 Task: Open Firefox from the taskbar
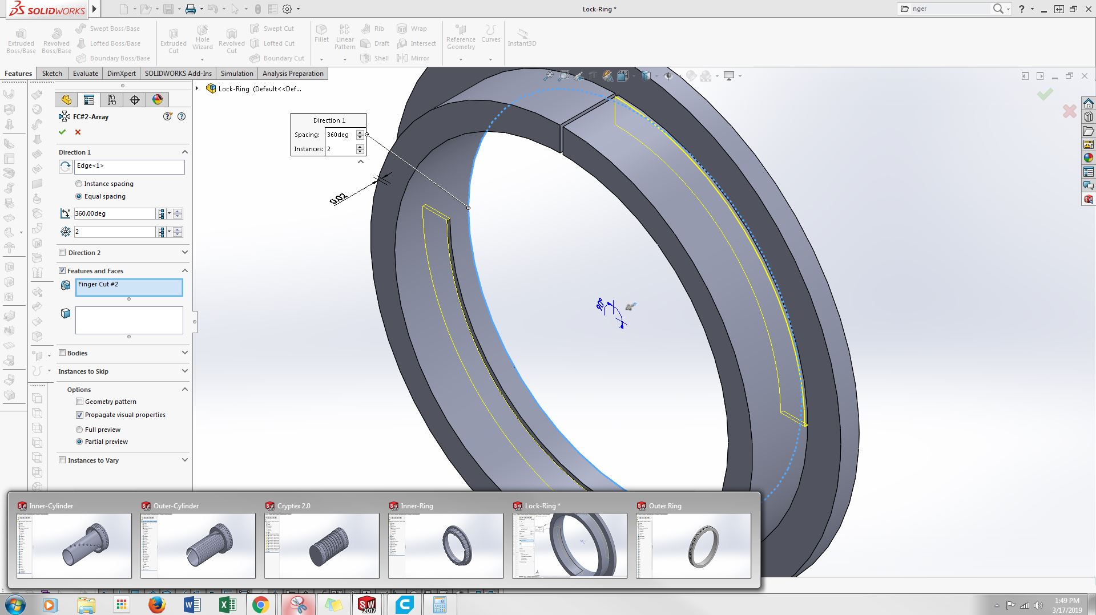156,605
